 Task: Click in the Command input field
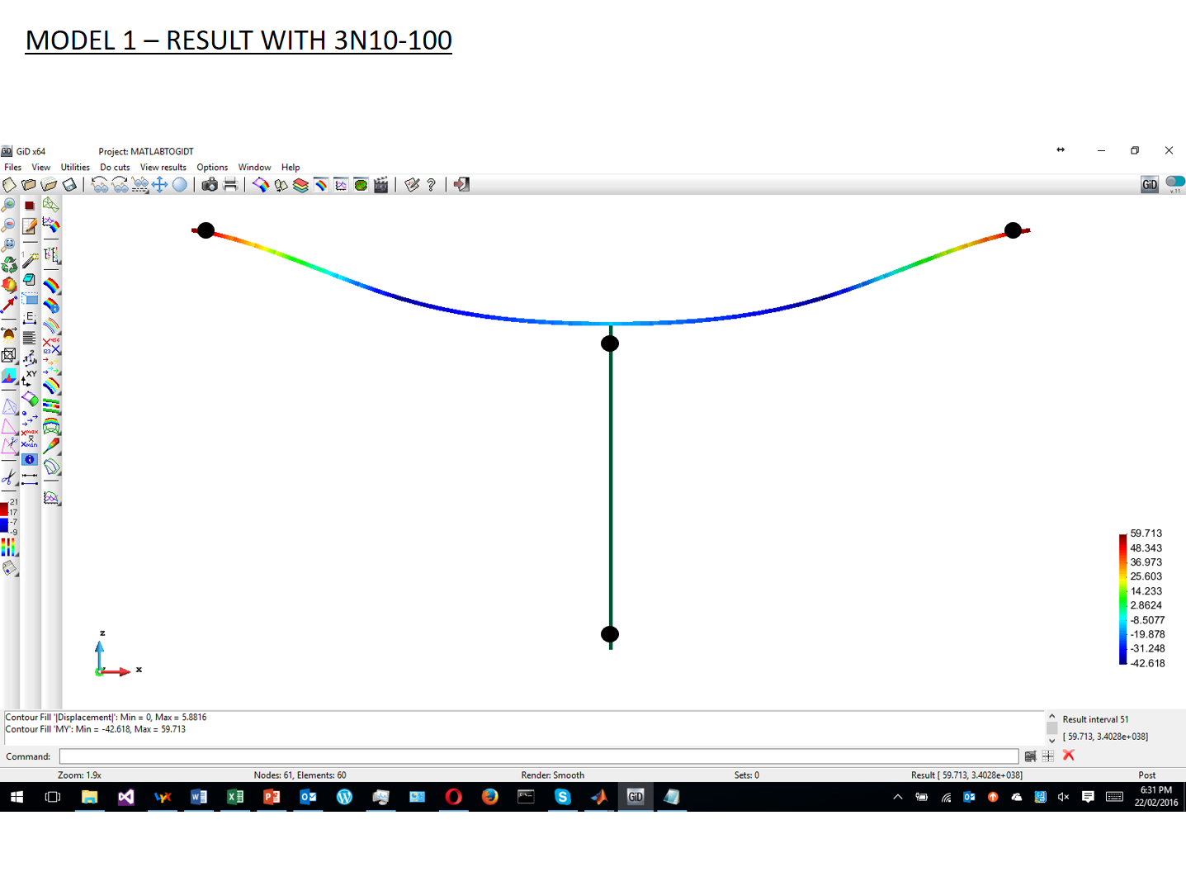[x=538, y=756]
